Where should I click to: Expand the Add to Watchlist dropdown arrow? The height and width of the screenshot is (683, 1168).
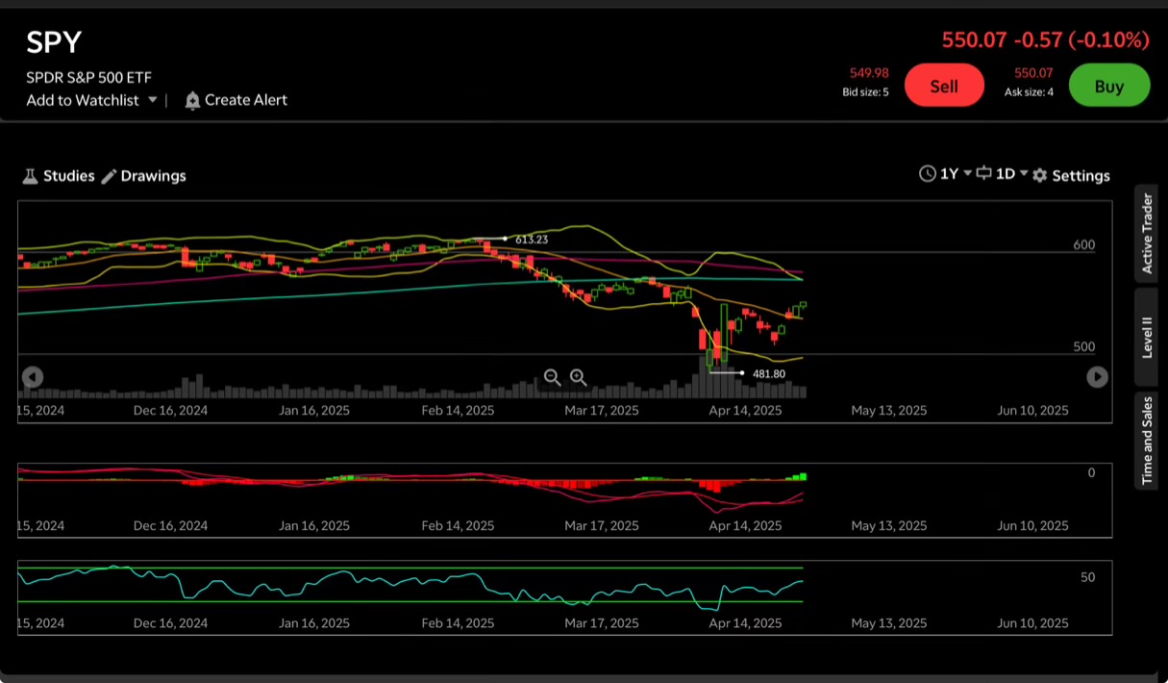coord(152,100)
